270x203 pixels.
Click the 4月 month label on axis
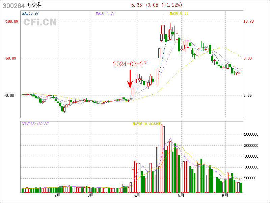(137, 196)
